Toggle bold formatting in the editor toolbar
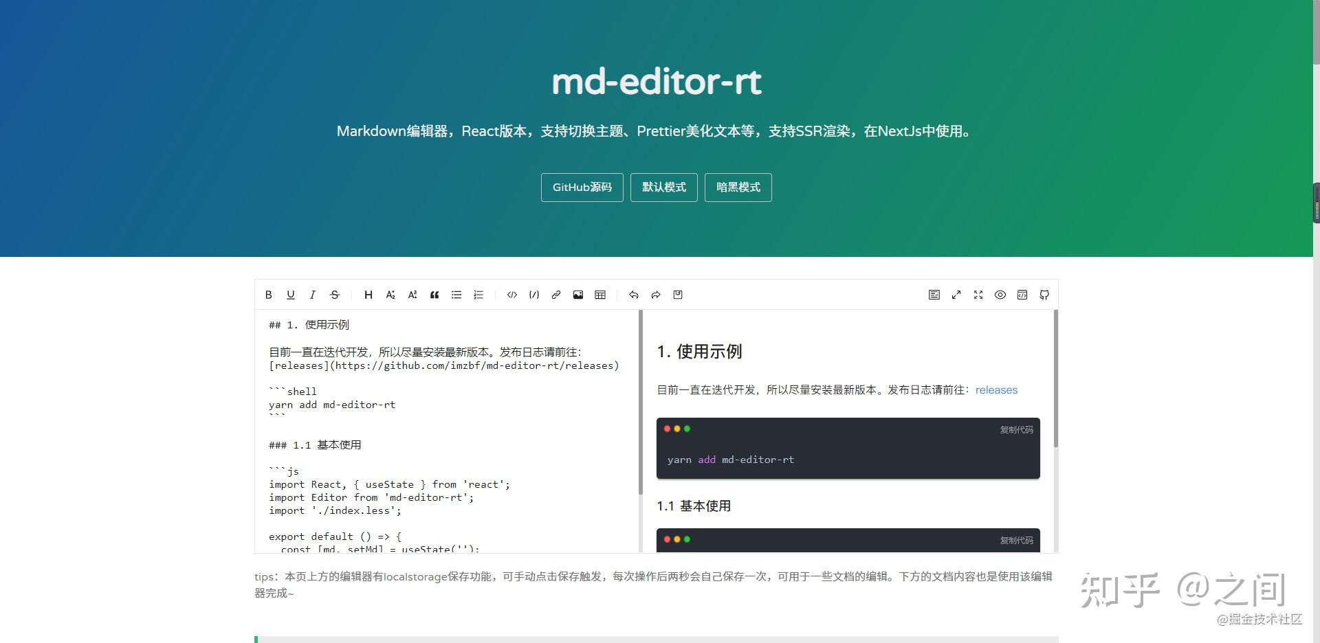The height and width of the screenshot is (643, 1320). [269, 295]
